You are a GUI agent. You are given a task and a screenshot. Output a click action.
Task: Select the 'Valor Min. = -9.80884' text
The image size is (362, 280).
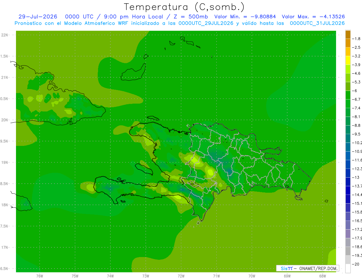click(x=245, y=17)
